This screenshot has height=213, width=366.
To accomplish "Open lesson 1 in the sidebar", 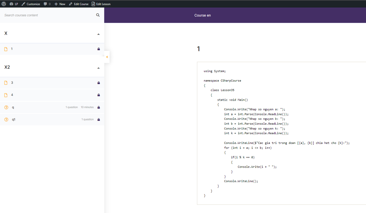I will (52, 49).
